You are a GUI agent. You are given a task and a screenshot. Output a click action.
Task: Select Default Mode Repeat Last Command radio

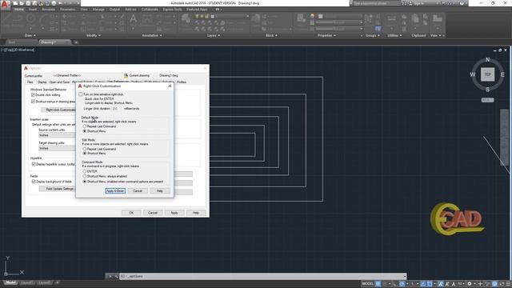[x=85, y=126]
